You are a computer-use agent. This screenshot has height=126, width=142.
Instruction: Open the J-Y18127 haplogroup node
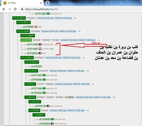click(30, 84)
